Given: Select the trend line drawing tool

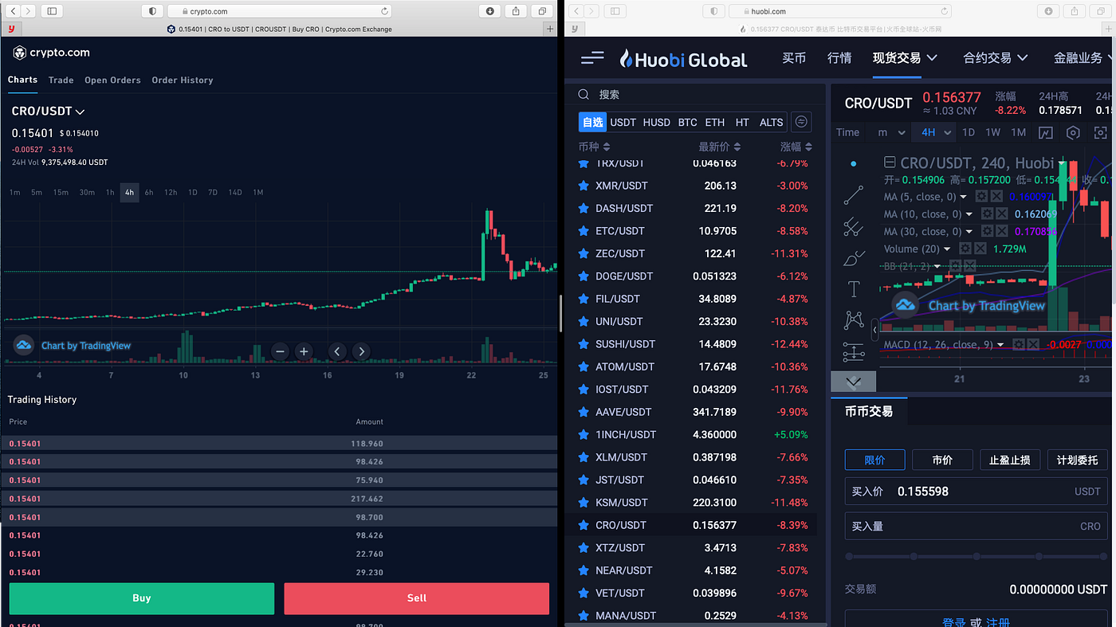Looking at the screenshot, I should [x=853, y=194].
